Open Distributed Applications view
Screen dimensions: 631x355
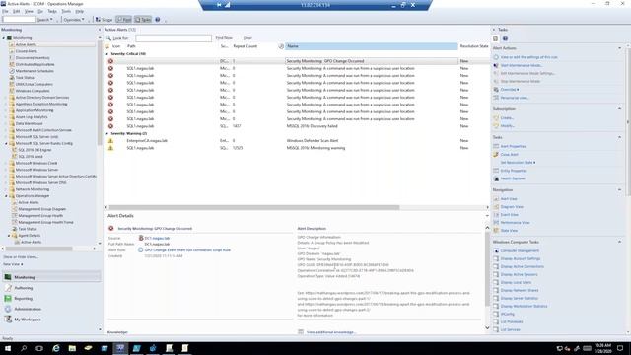pos(35,64)
